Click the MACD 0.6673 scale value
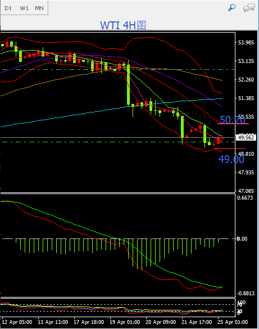The width and height of the screenshot is (259, 329). [x=245, y=197]
